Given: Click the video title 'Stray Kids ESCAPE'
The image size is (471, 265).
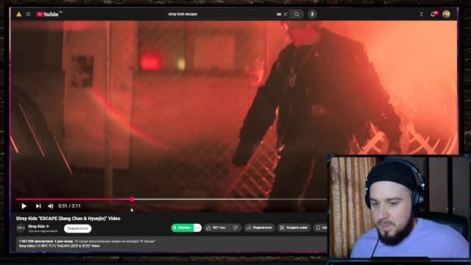Looking at the screenshot, I should [68, 219].
